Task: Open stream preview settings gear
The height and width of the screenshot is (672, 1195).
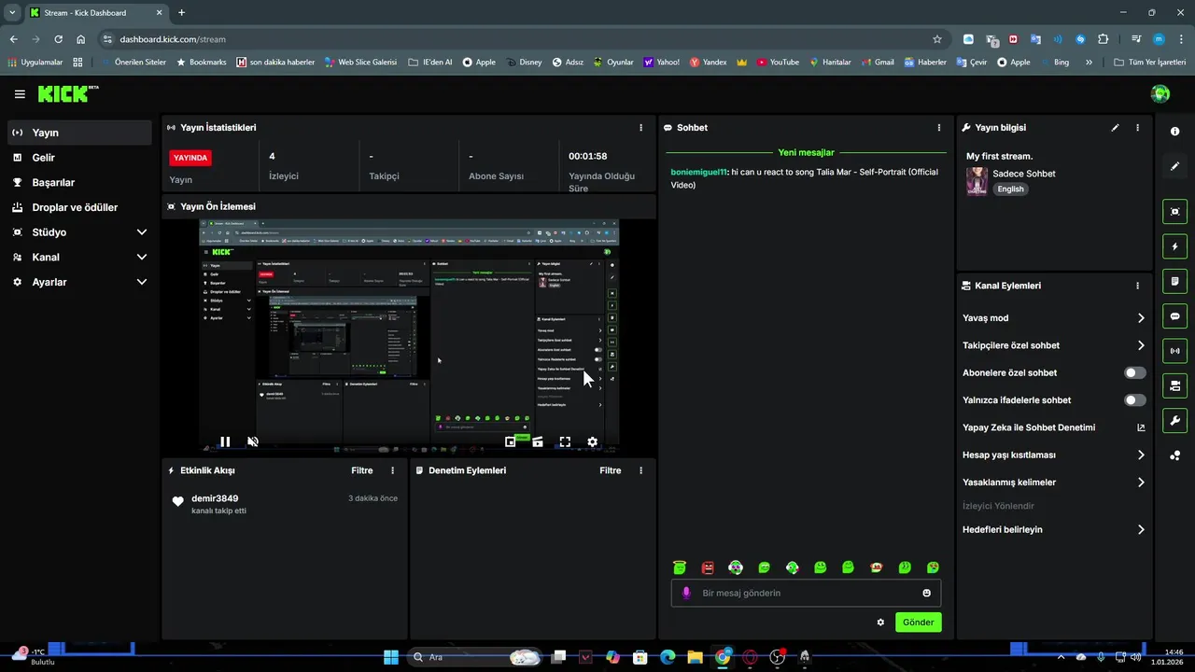Action: (x=592, y=441)
